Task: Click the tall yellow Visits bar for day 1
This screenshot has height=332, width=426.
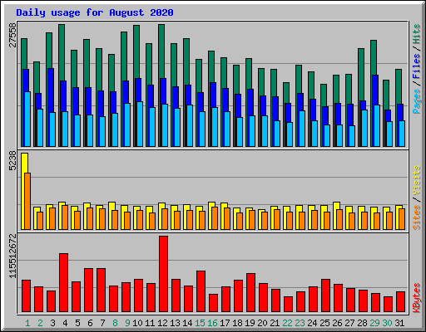Action: [24, 191]
